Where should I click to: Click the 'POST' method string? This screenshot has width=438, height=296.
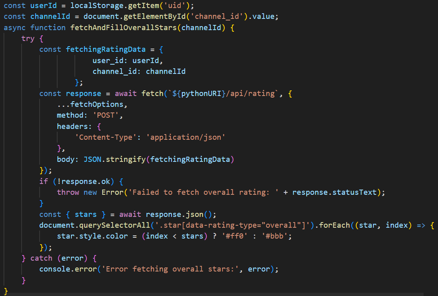105,115
